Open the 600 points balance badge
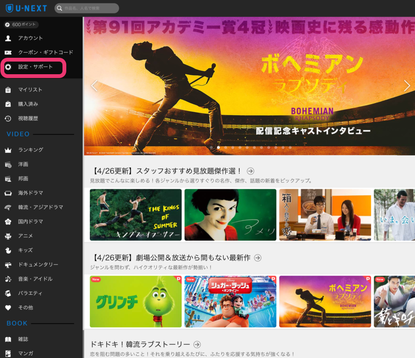Image resolution: width=415 pixels, height=358 pixels. (x=21, y=24)
